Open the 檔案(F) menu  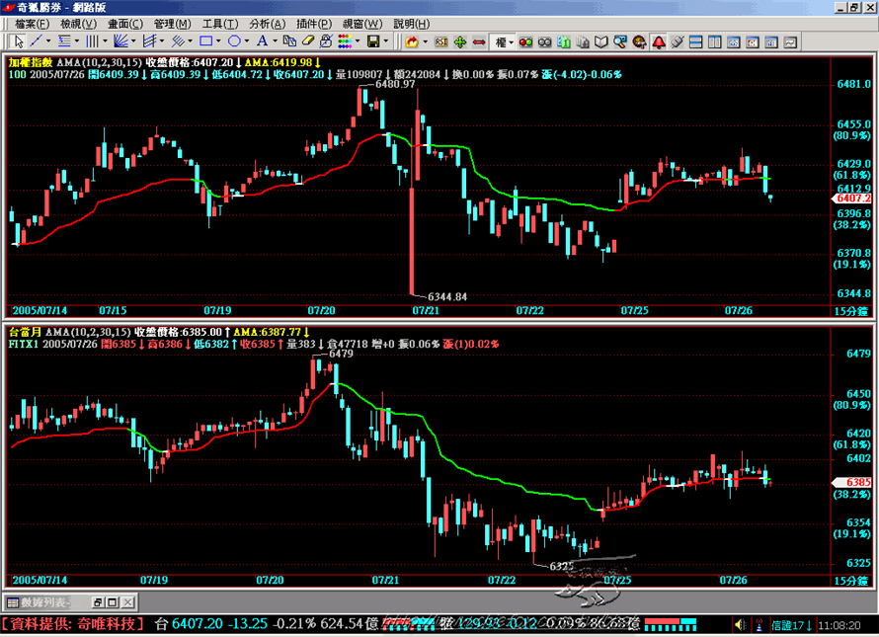(x=32, y=23)
